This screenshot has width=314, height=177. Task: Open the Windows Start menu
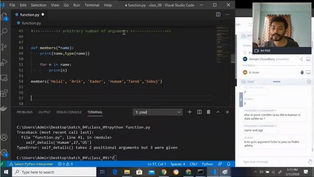click(6, 172)
